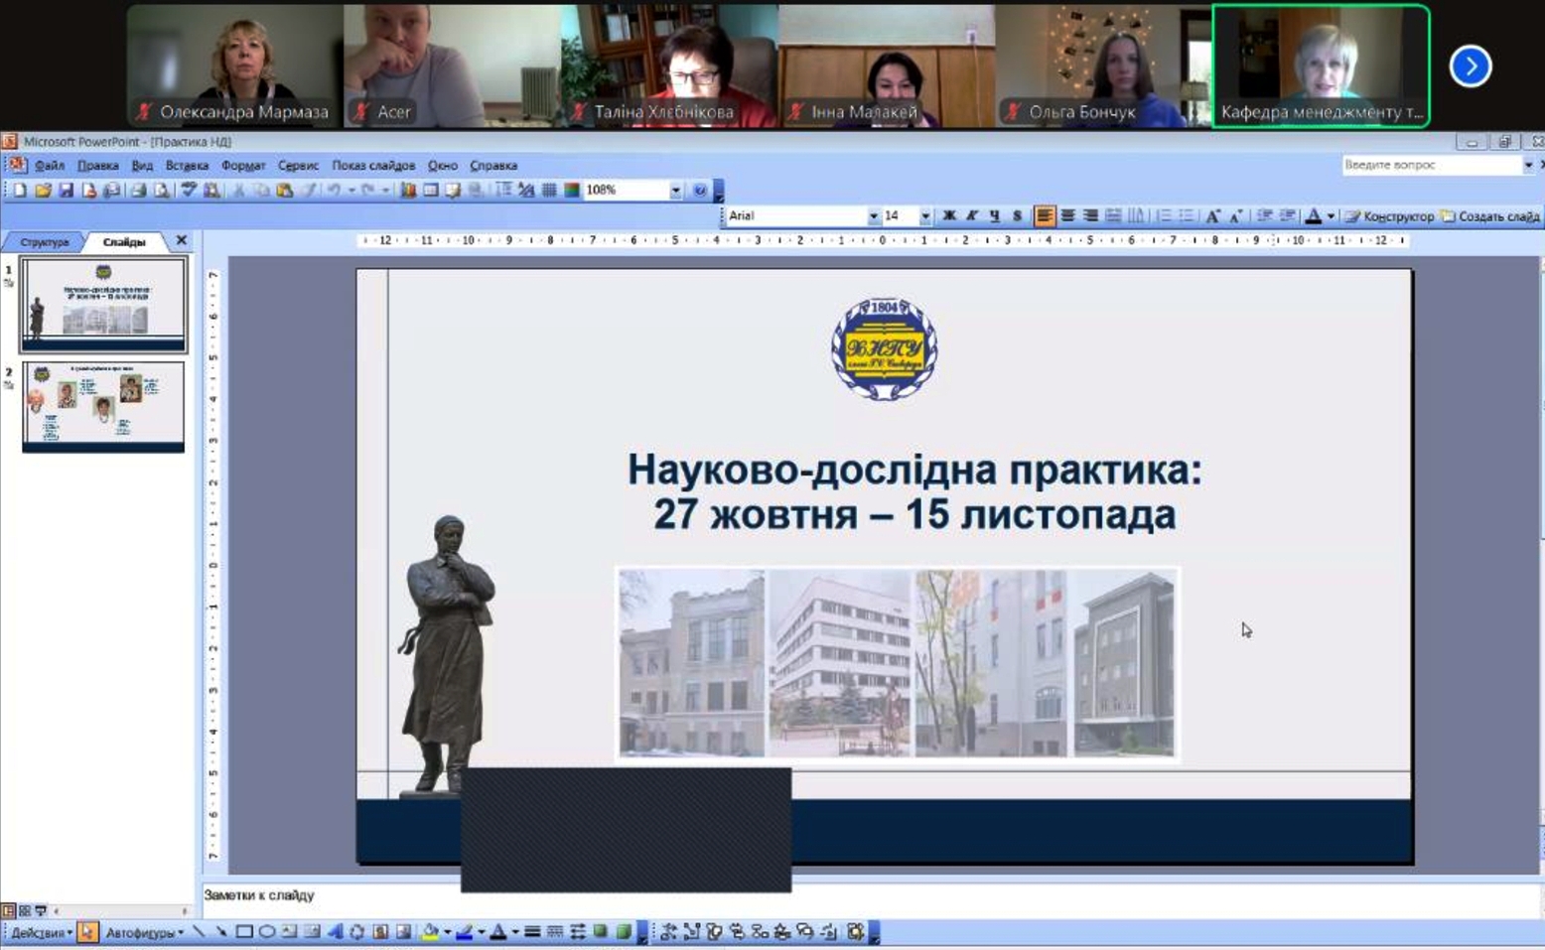Open the Arial font name dropdown
This screenshot has height=950, width=1545.
coord(873,216)
